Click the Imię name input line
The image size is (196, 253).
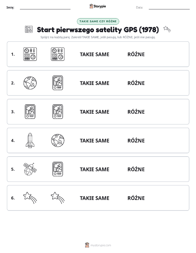(45, 8)
